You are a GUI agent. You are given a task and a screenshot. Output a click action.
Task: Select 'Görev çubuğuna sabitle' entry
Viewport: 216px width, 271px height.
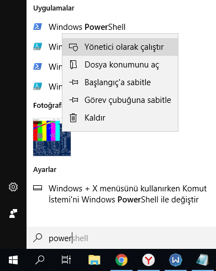(120, 100)
